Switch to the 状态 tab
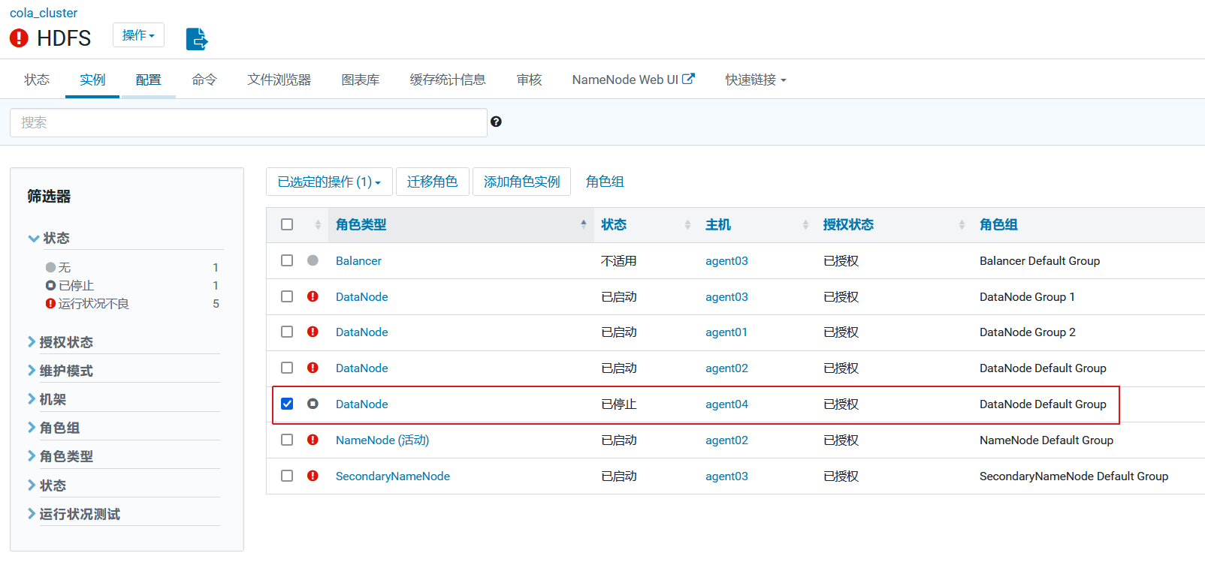This screenshot has width=1205, height=565. [37, 80]
